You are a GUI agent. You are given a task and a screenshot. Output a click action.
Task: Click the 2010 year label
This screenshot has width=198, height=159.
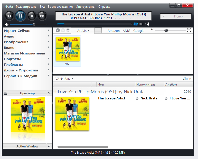pyautogui.click(x=187, y=91)
